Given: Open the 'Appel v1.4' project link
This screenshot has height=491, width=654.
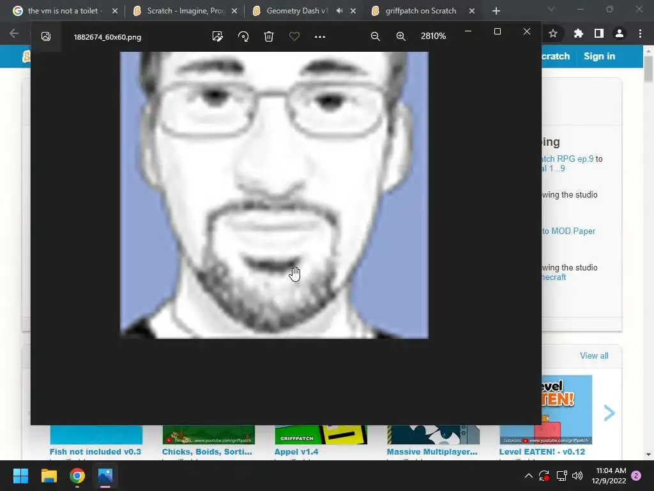Looking at the screenshot, I should pos(296,452).
